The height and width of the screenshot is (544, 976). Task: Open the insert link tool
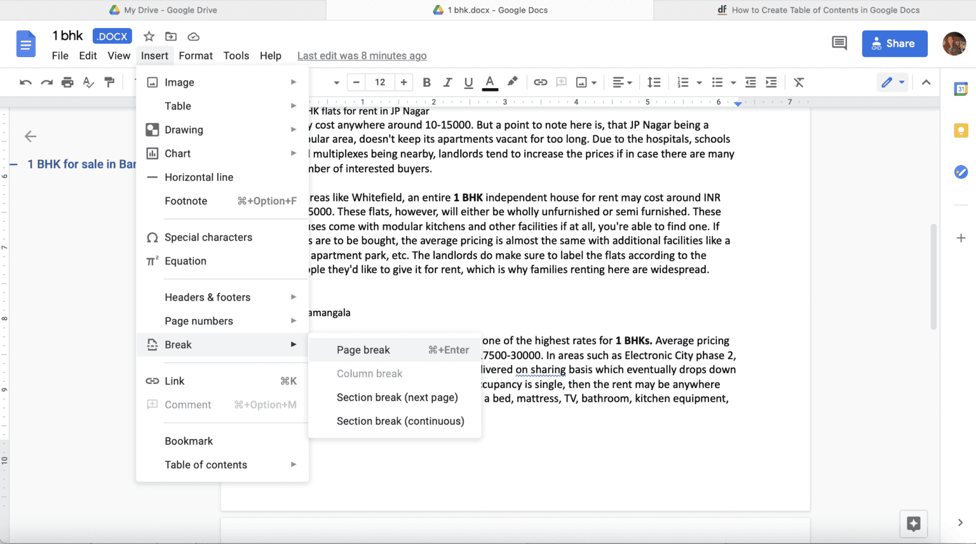click(540, 82)
